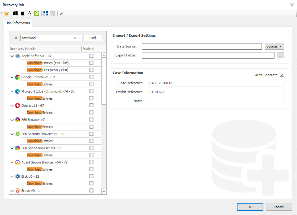Screen dimensions: 297x215
Task: Click the Google Chrome browser icon
Action: [18, 77]
